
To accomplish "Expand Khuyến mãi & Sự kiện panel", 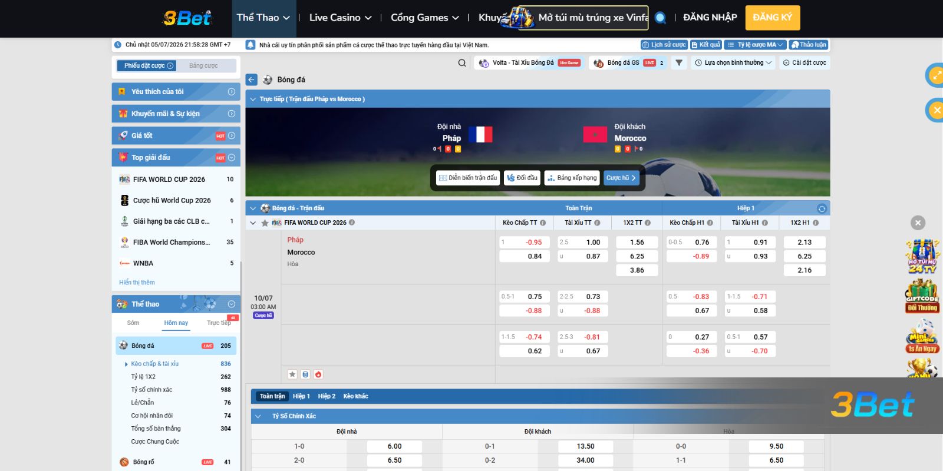I will click(176, 114).
